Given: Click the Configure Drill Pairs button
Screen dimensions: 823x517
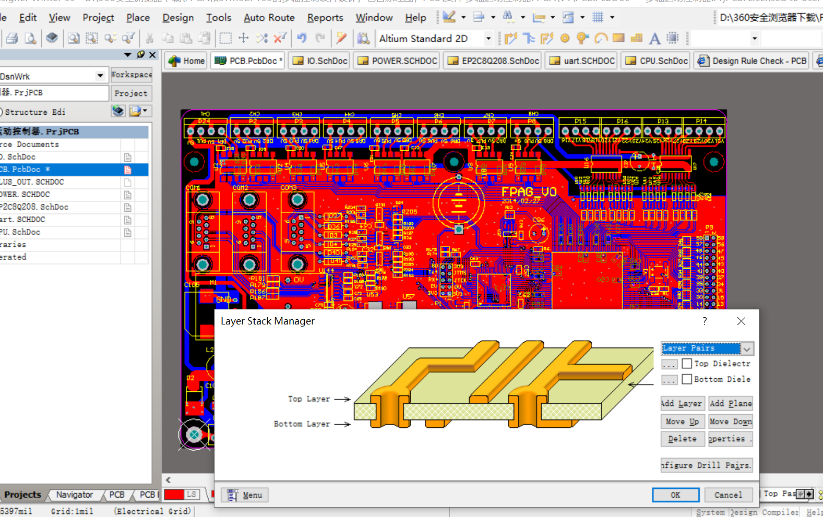Looking at the screenshot, I should [707, 465].
